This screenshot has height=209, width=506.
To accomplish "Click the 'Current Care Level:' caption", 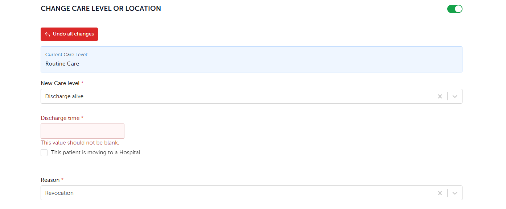I will (67, 55).
